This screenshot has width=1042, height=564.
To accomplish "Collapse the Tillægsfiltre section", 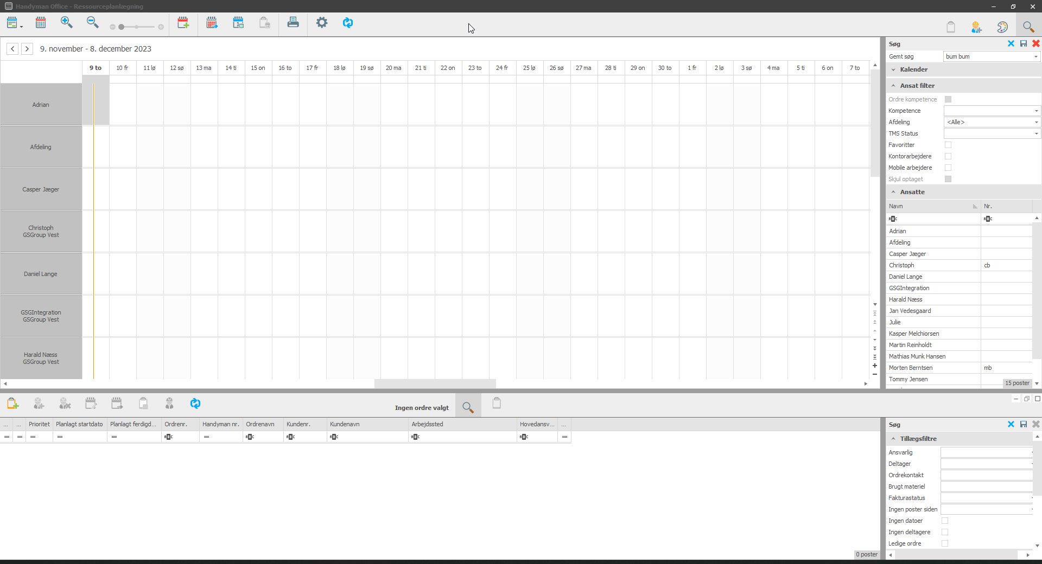I will pos(894,438).
